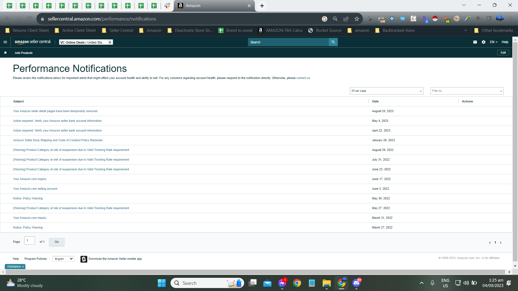Open the Chrome three-dot menu

(510, 19)
